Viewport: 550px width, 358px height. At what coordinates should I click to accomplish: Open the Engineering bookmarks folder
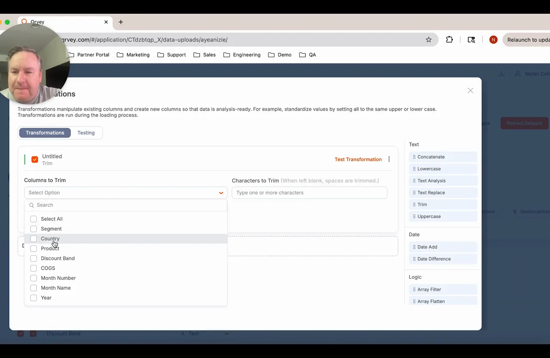[241, 55]
